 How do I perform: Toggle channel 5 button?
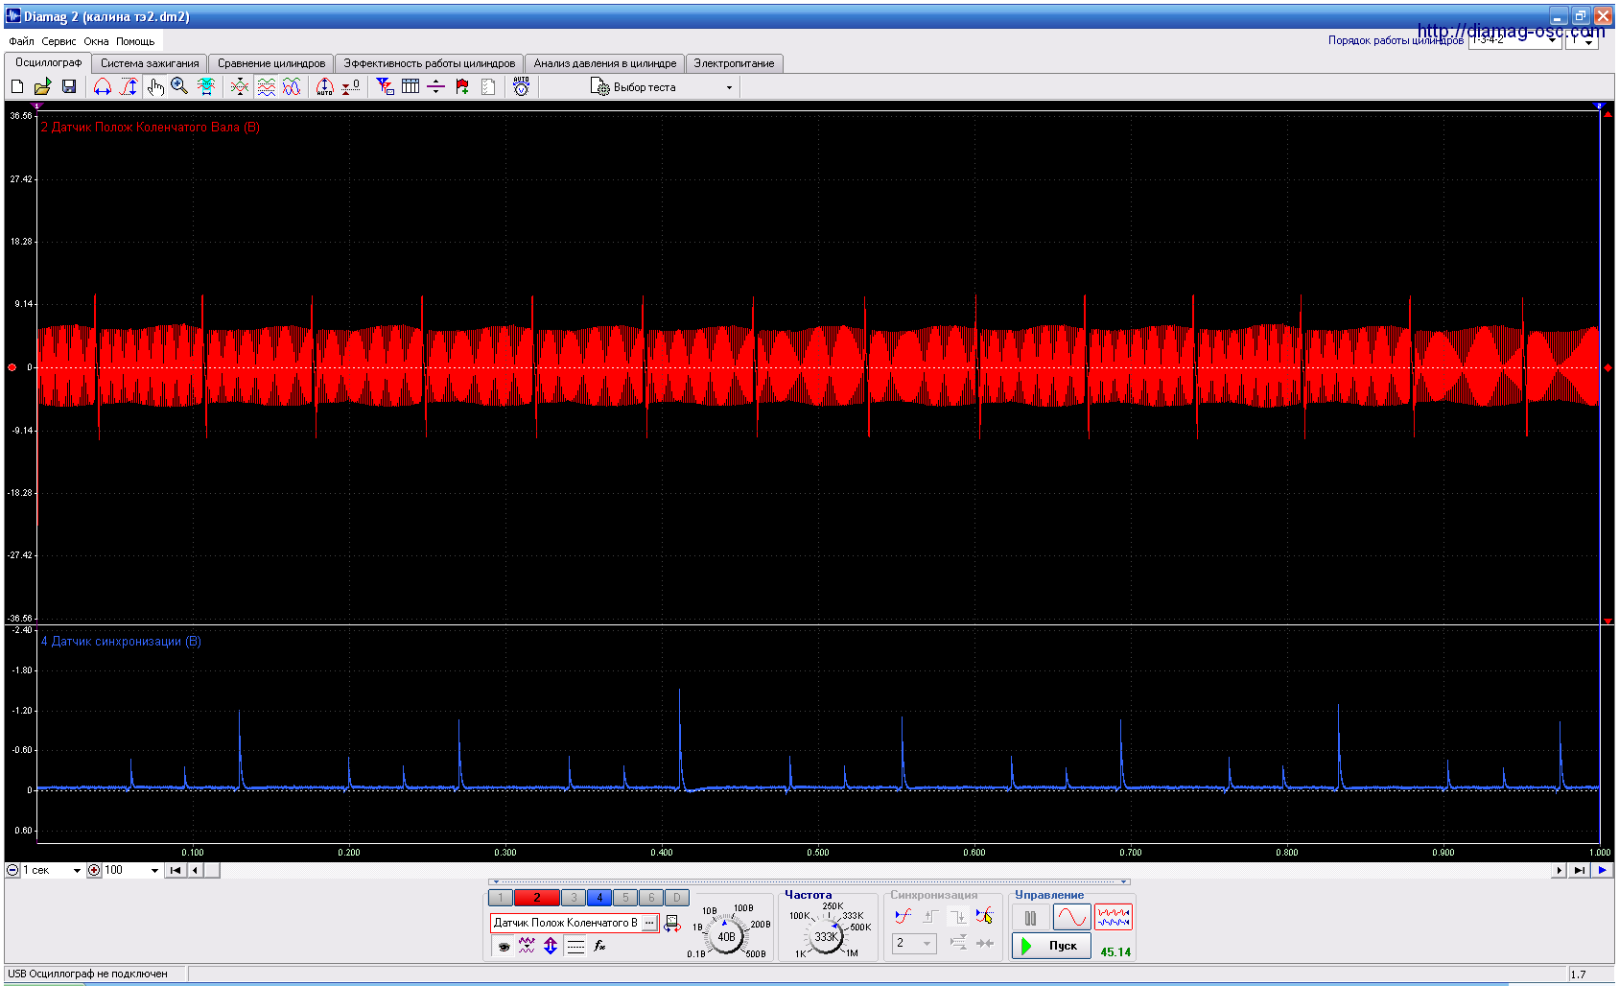pos(625,898)
